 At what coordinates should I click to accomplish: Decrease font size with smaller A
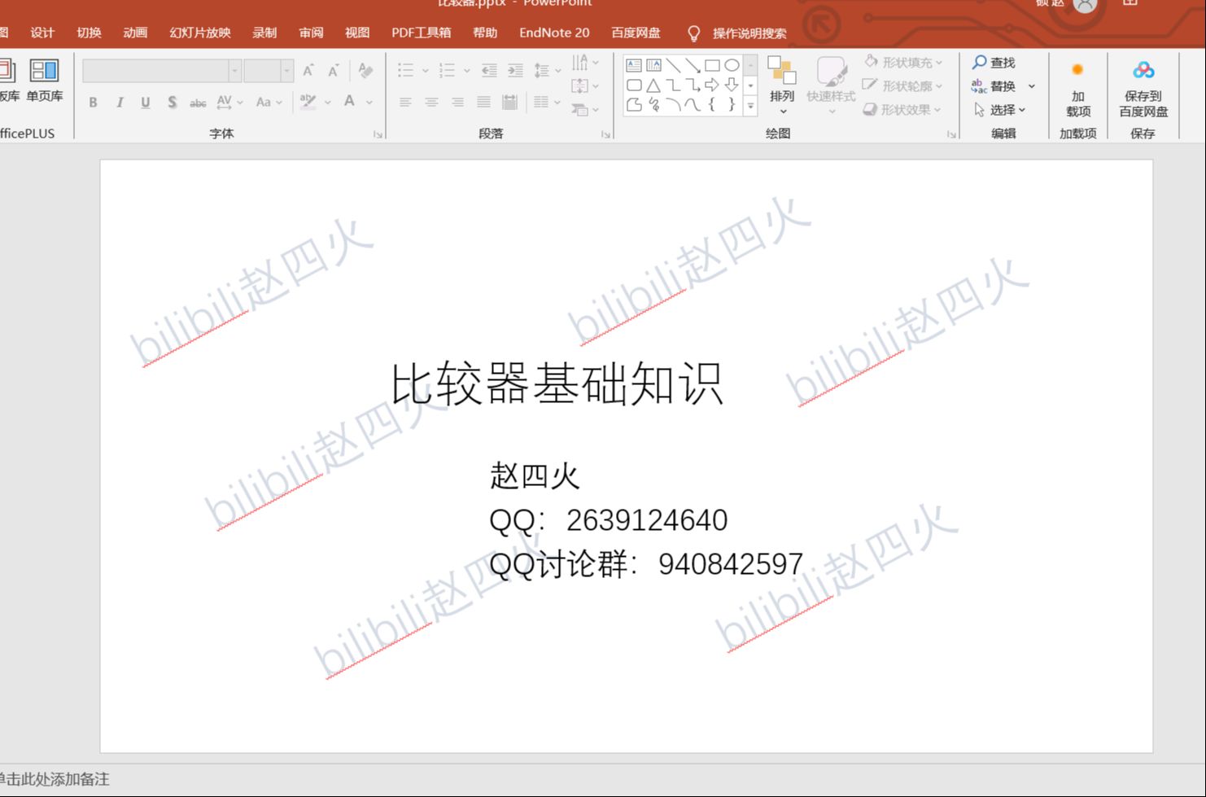(x=334, y=71)
